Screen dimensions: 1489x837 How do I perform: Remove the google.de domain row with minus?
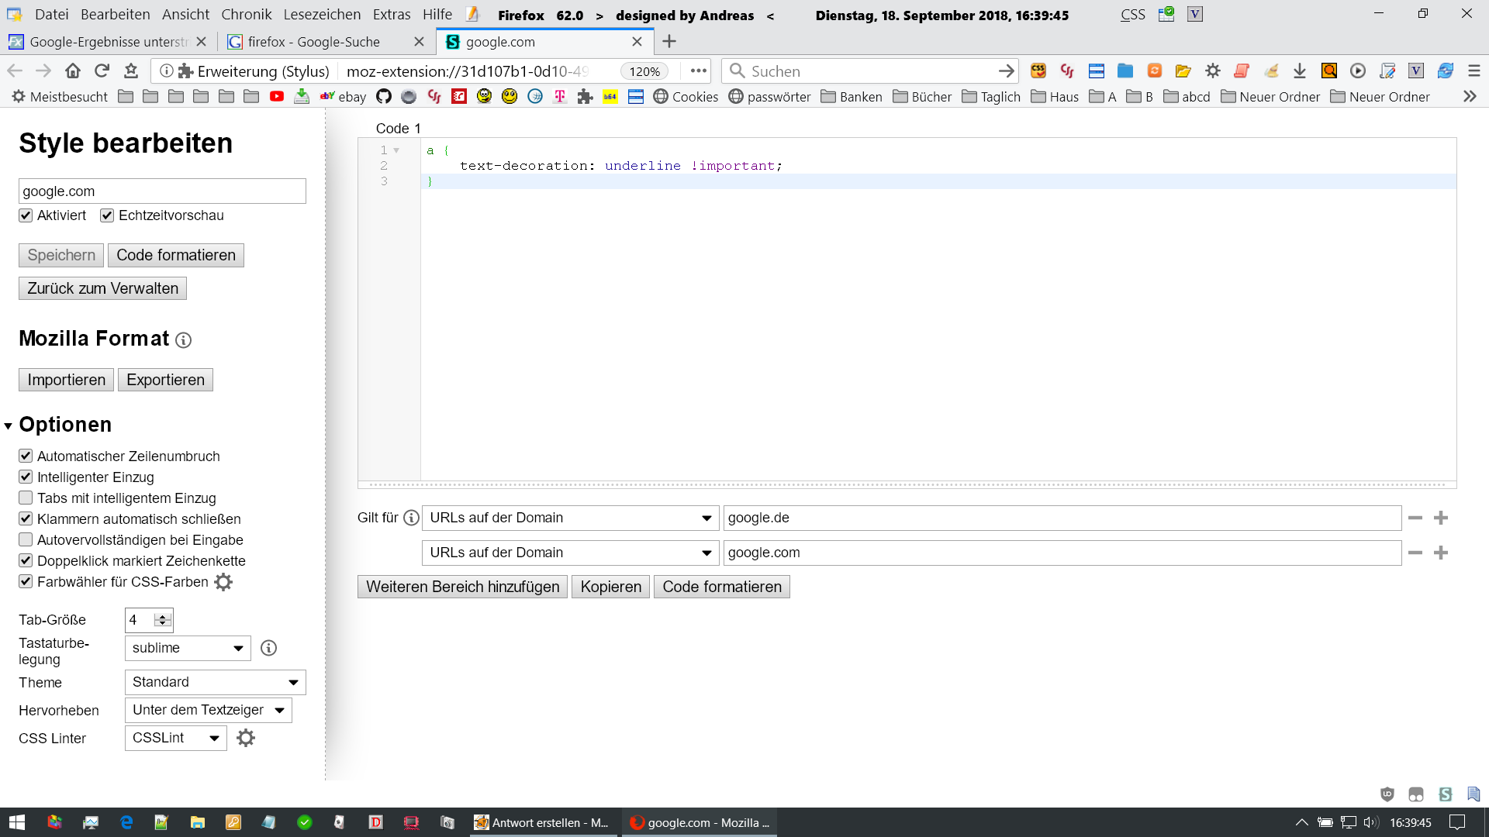tap(1415, 518)
